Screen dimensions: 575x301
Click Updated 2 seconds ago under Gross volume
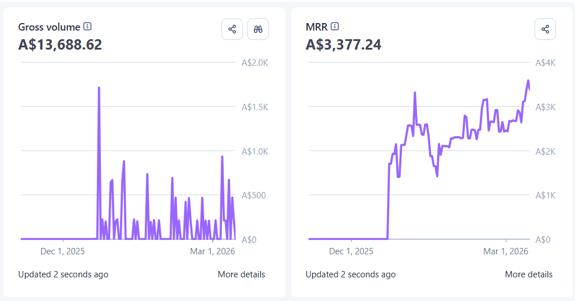click(63, 274)
